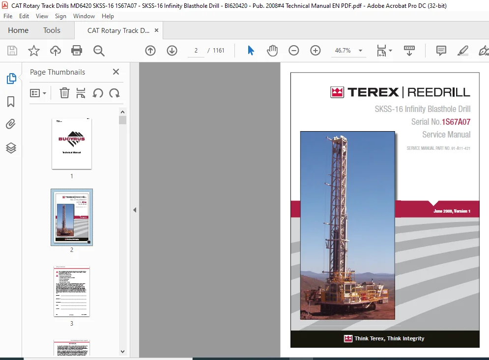Open the Layers panel icon
Screen dimensions: 489x360
(x=11, y=148)
